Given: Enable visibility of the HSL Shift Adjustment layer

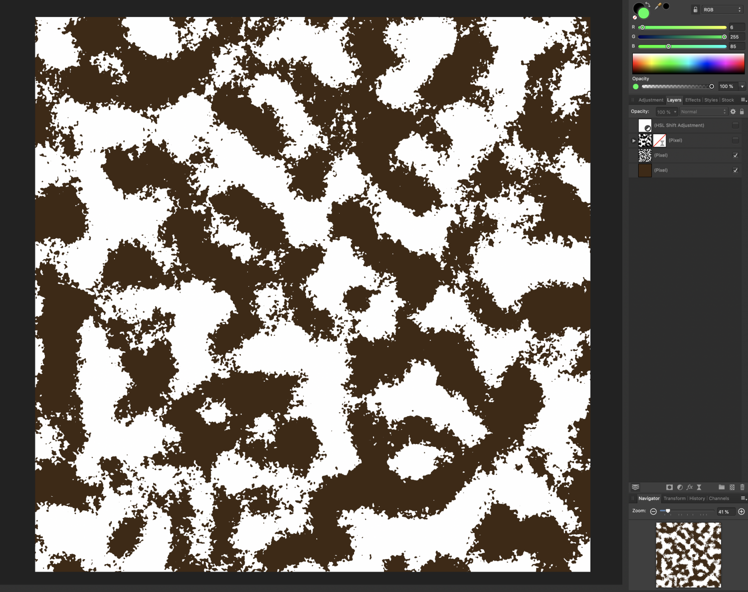Looking at the screenshot, I should 736,125.
